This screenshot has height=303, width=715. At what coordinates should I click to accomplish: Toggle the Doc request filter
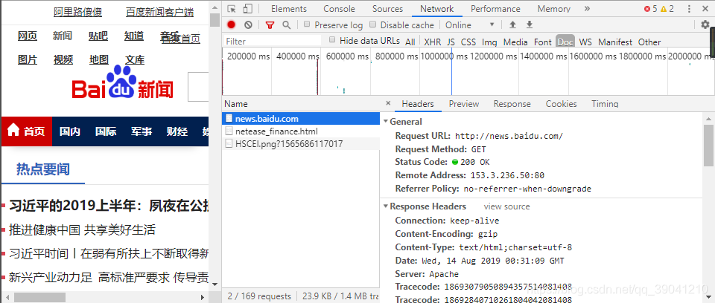(x=565, y=42)
